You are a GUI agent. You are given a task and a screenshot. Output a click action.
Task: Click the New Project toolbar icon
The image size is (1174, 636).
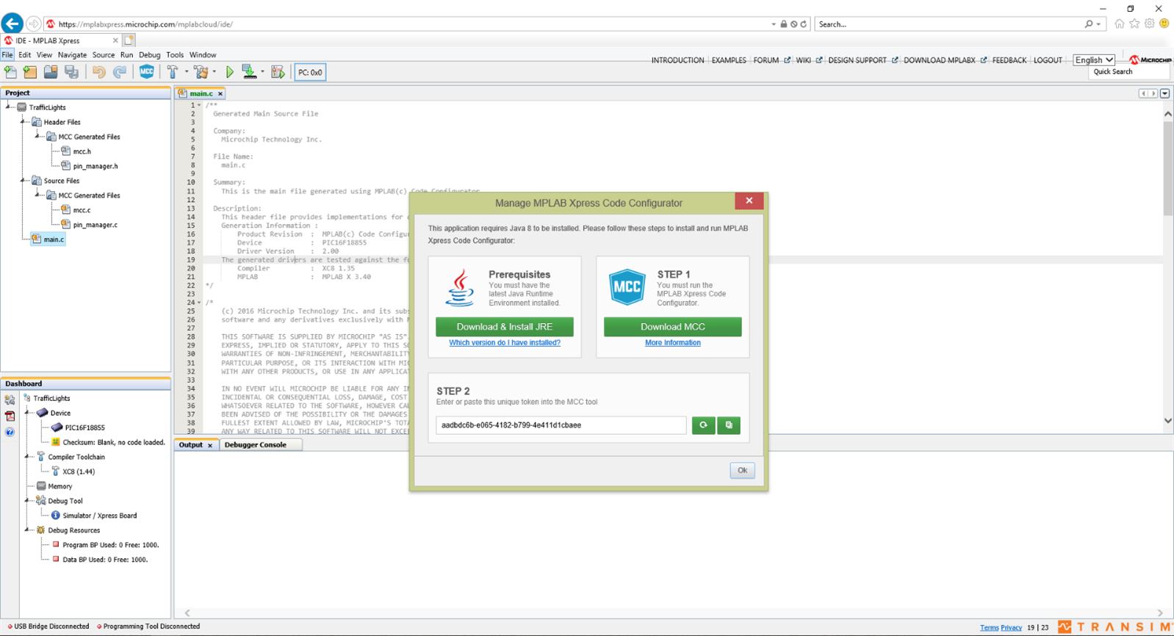pyautogui.click(x=30, y=72)
